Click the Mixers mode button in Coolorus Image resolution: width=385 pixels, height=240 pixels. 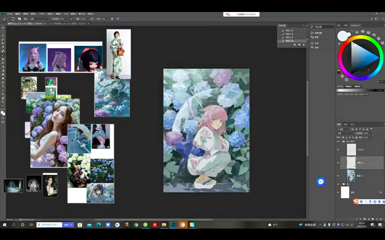point(357,86)
